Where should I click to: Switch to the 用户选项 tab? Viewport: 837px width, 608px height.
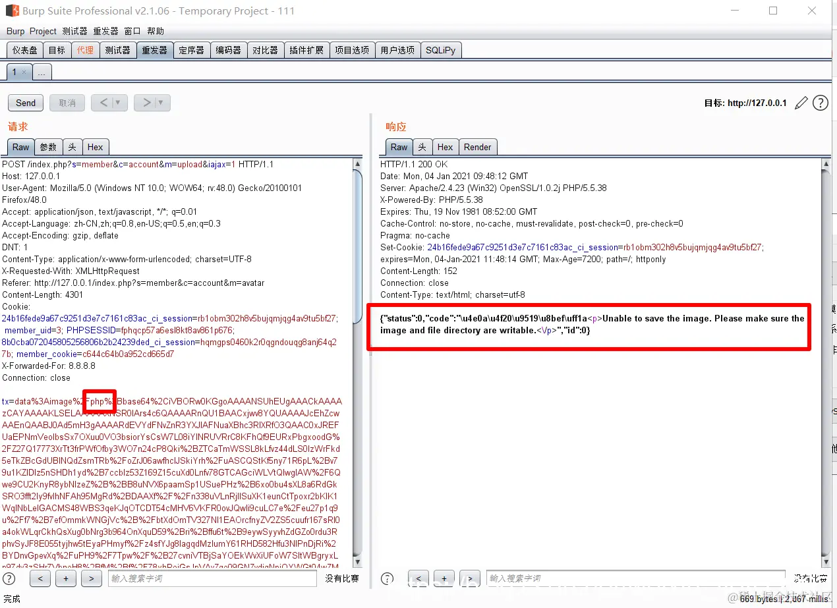click(397, 50)
